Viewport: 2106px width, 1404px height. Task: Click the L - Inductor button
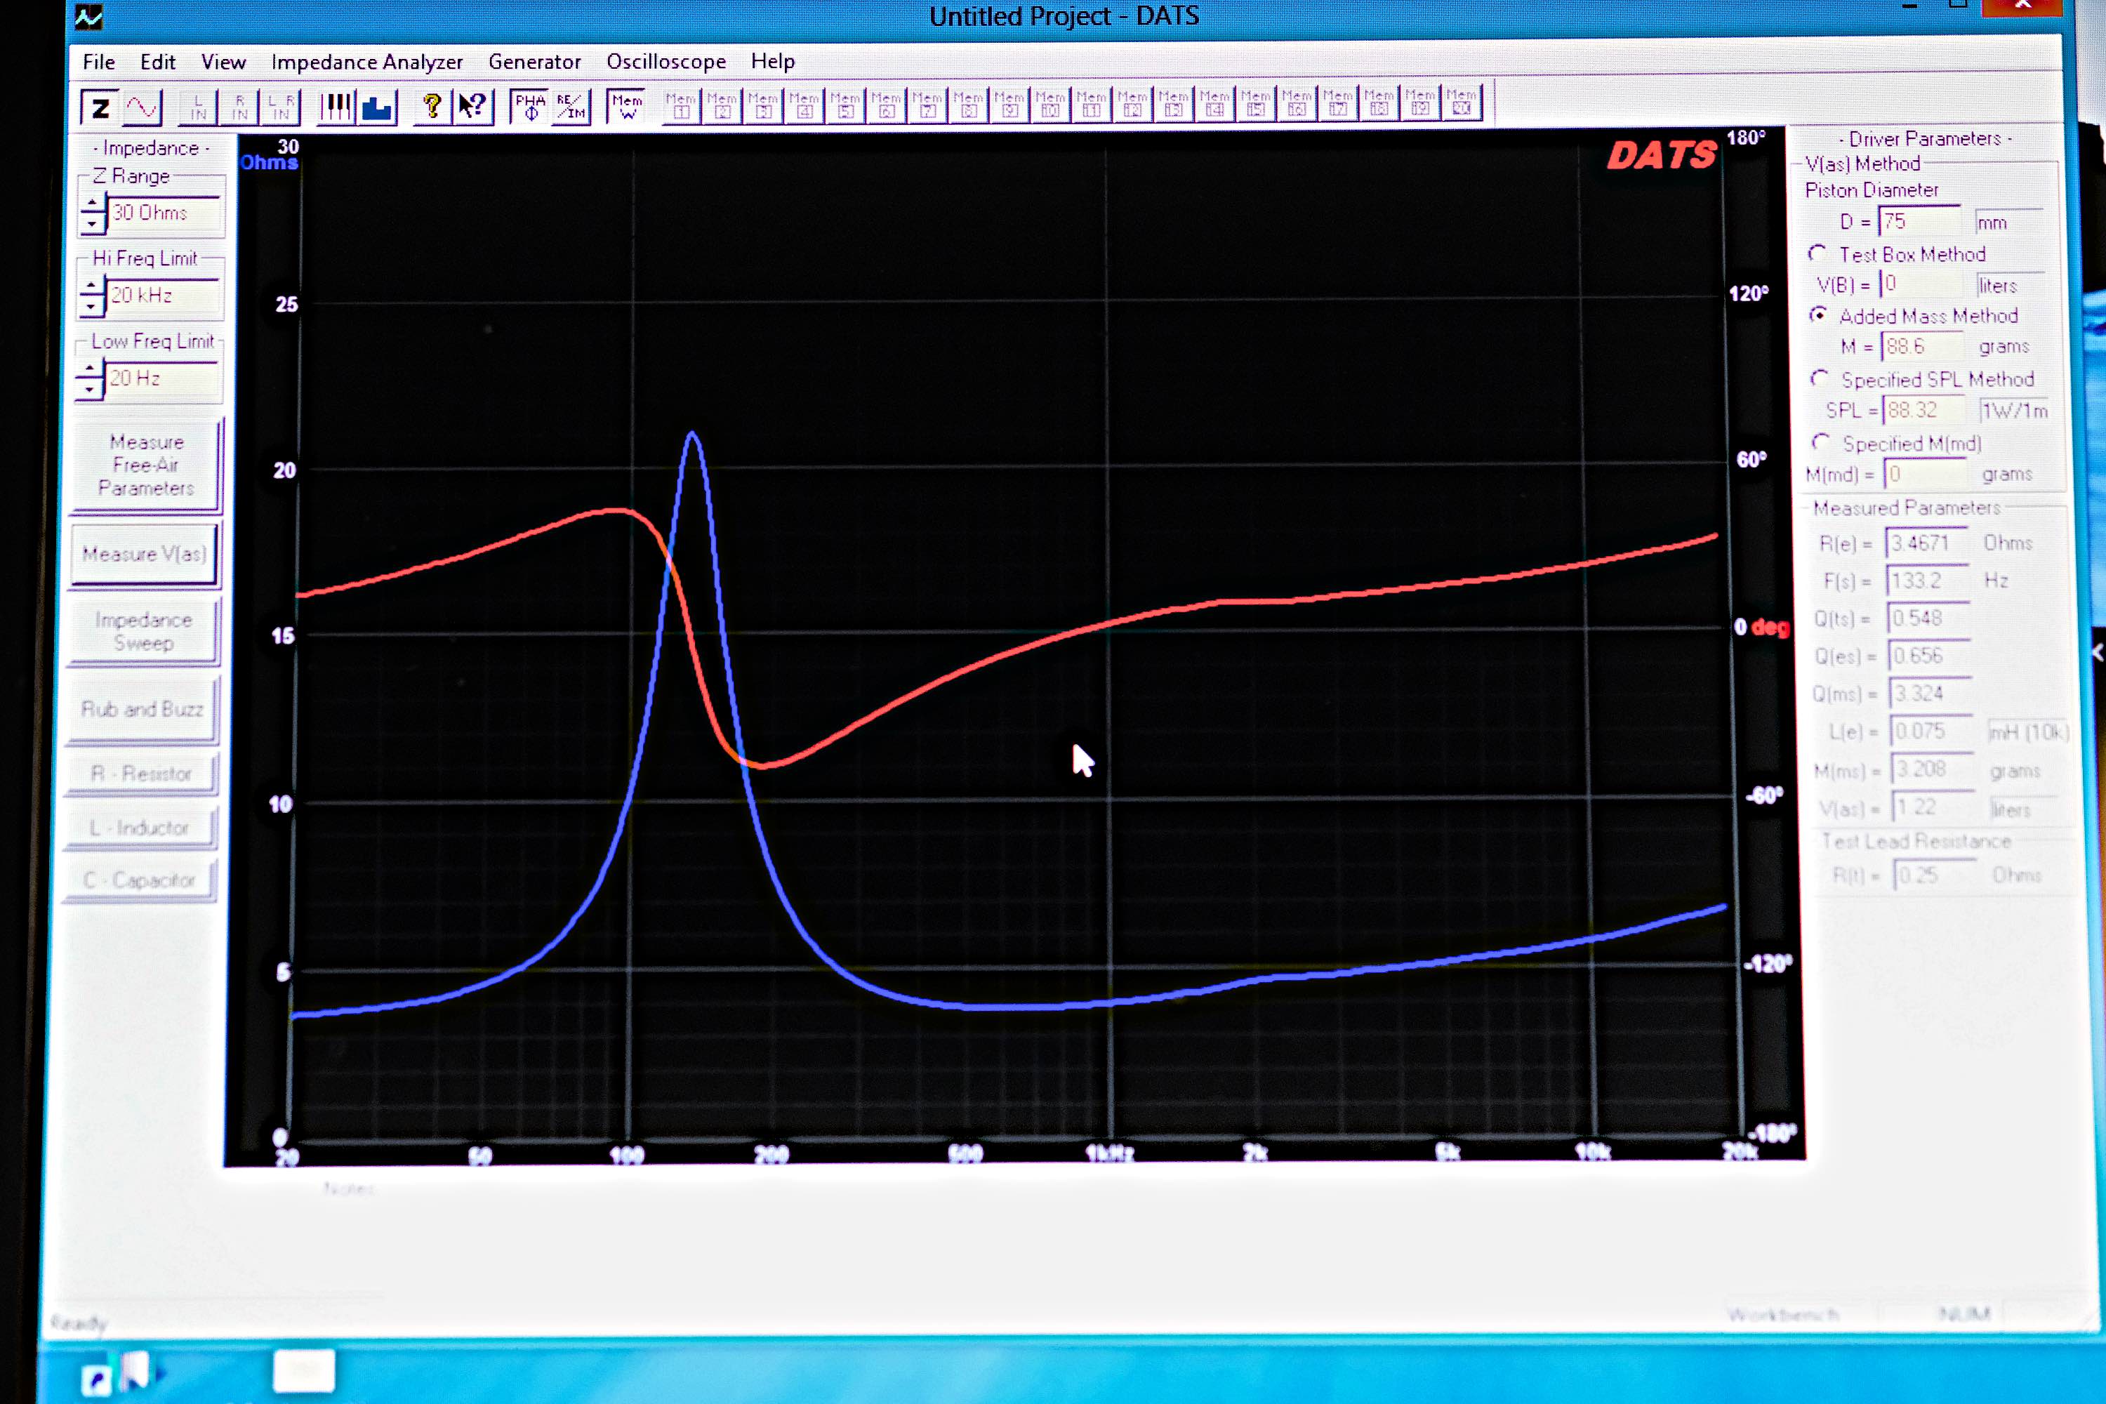click(140, 828)
